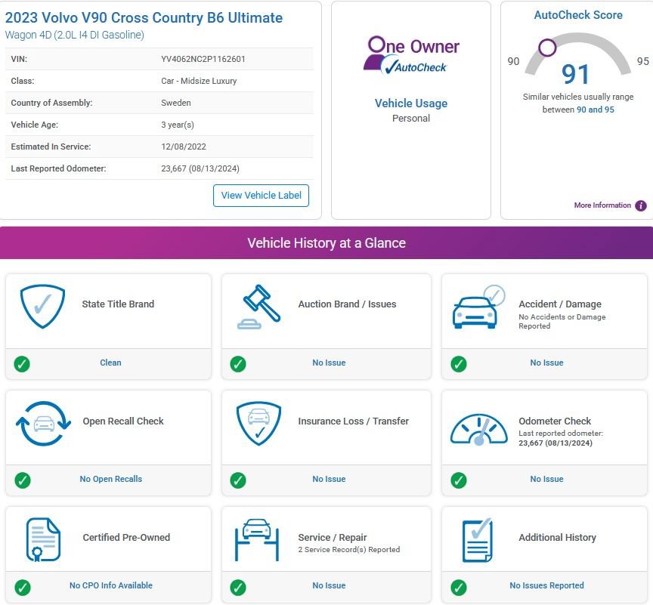The height and width of the screenshot is (605, 653).
Task: Click the Car - Midsize Luxury class value
Action: pos(199,81)
